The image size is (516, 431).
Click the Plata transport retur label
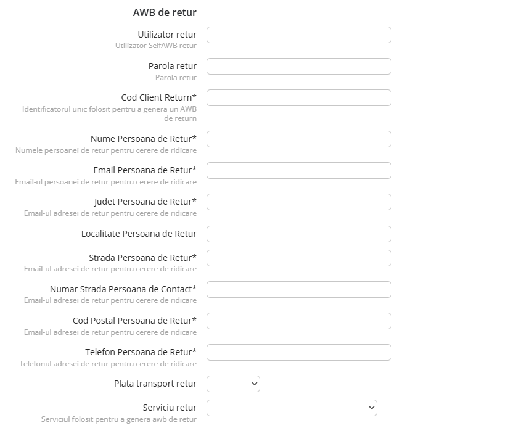coord(155,384)
